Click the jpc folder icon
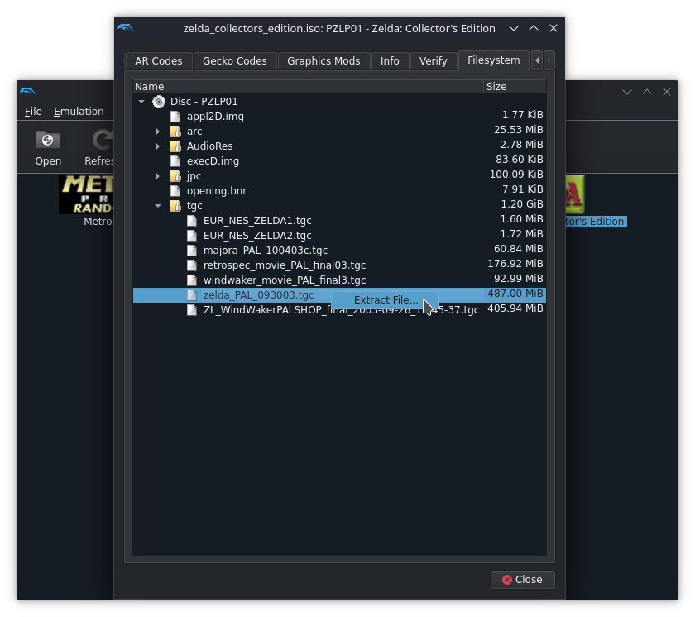The image size is (695, 617). click(175, 176)
